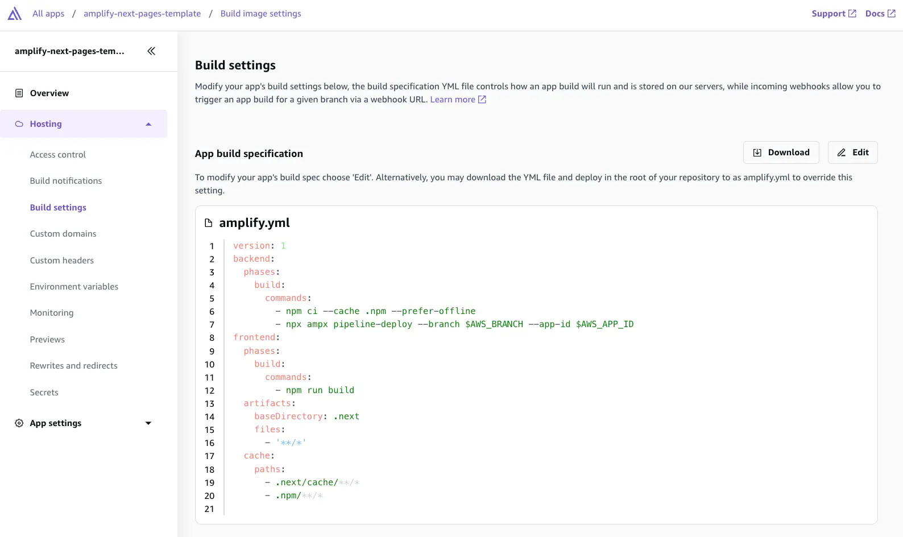Select Build settings in the sidebar
Image resolution: width=903 pixels, height=537 pixels.
coord(58,208)
